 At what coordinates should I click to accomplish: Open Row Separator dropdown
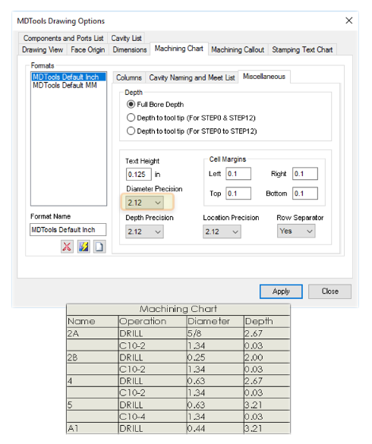point(296,231)
